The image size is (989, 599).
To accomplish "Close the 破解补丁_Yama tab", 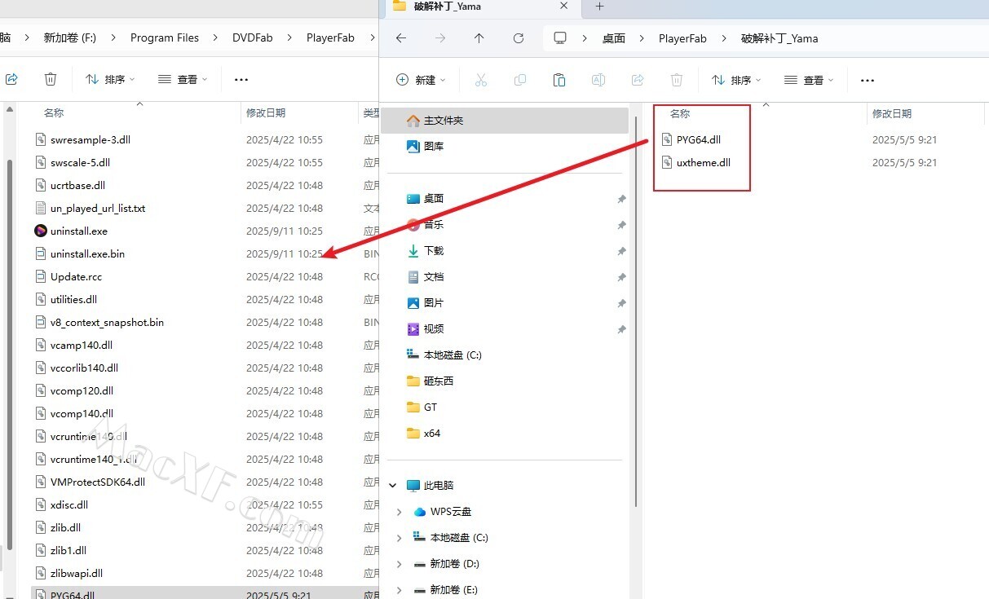I will coord(563,7).
